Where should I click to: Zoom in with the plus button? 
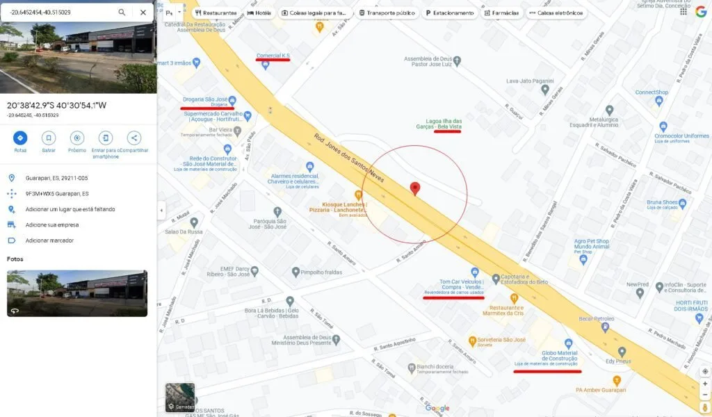click(x=705, y=384)
